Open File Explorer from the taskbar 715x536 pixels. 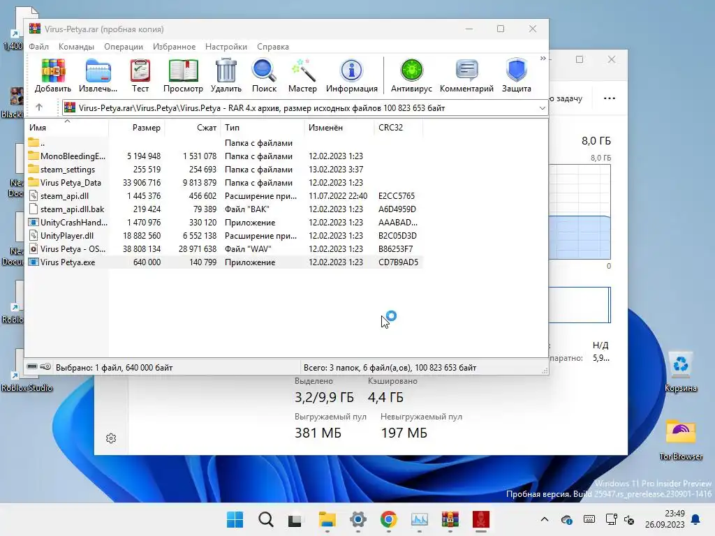[x=327, y=519]
